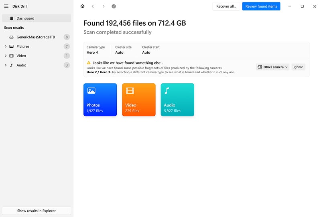Image resolution: width=321 pixels, height=217 pixels.
Task: Close the Disk Drill window
Action: point(315,6)
